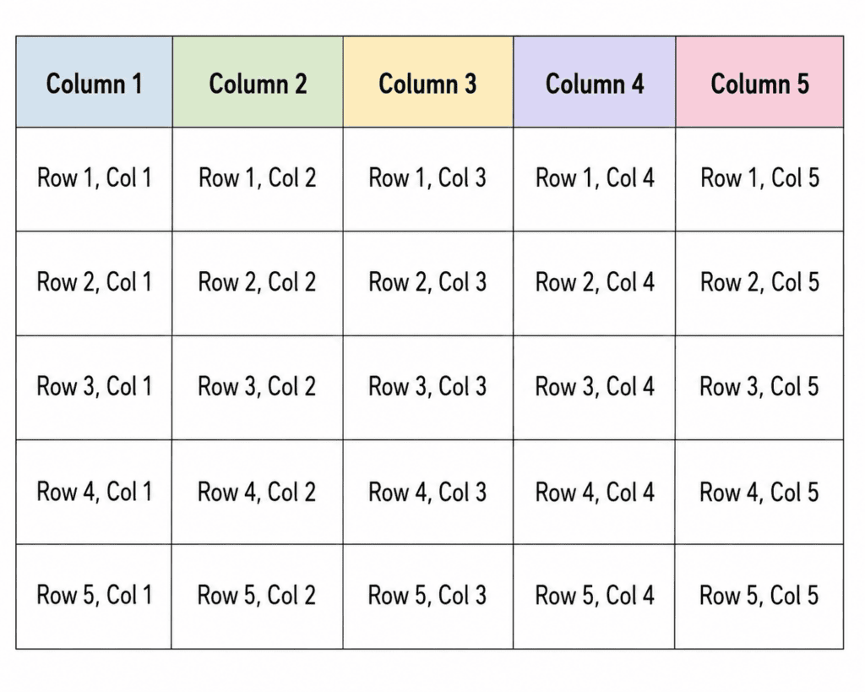Select the Column 1 header cell
Viewport: 865px width, 692px height.
pyautogui.click(x=95, y=82)
